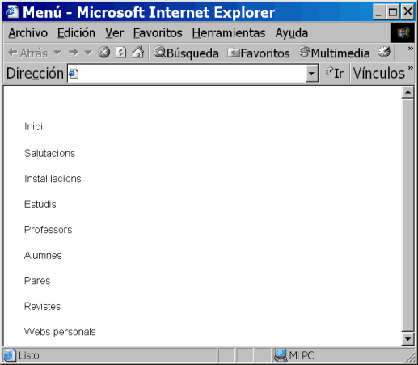Open the Favoritos toolbar button
This screenshot has width=418, height=365.
258,53
